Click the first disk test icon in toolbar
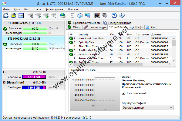This screenshot has width=182, height=121. click(31, 15)
